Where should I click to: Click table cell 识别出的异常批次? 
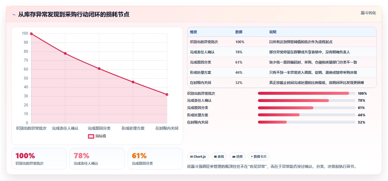(x=204, y=42)
